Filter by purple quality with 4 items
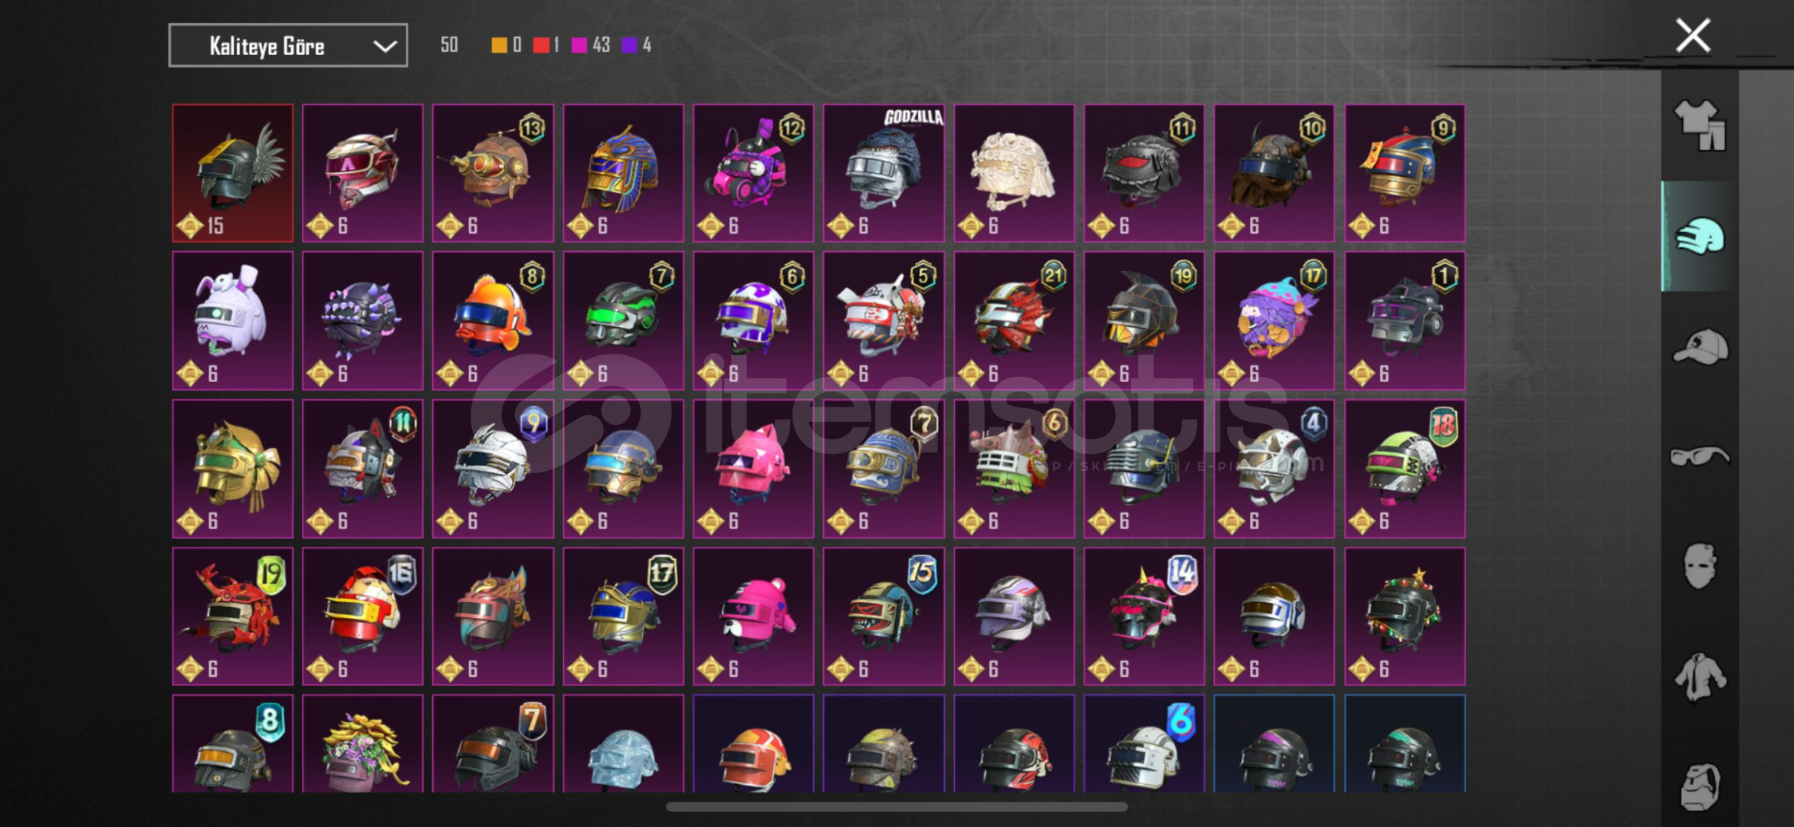This screenshot has height=827, width=1794. 636,45
